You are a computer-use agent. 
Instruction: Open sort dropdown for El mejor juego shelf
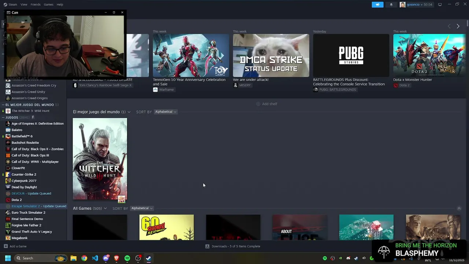pos(166,112)
